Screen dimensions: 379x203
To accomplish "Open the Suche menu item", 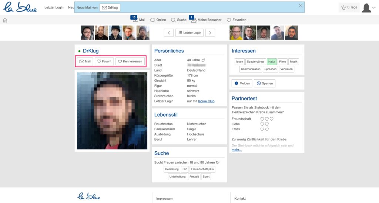I will pyautogui.click(x=179, y=20).
